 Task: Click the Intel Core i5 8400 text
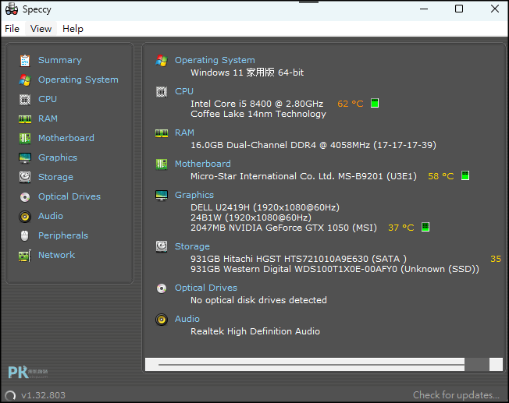click(257, 104)
